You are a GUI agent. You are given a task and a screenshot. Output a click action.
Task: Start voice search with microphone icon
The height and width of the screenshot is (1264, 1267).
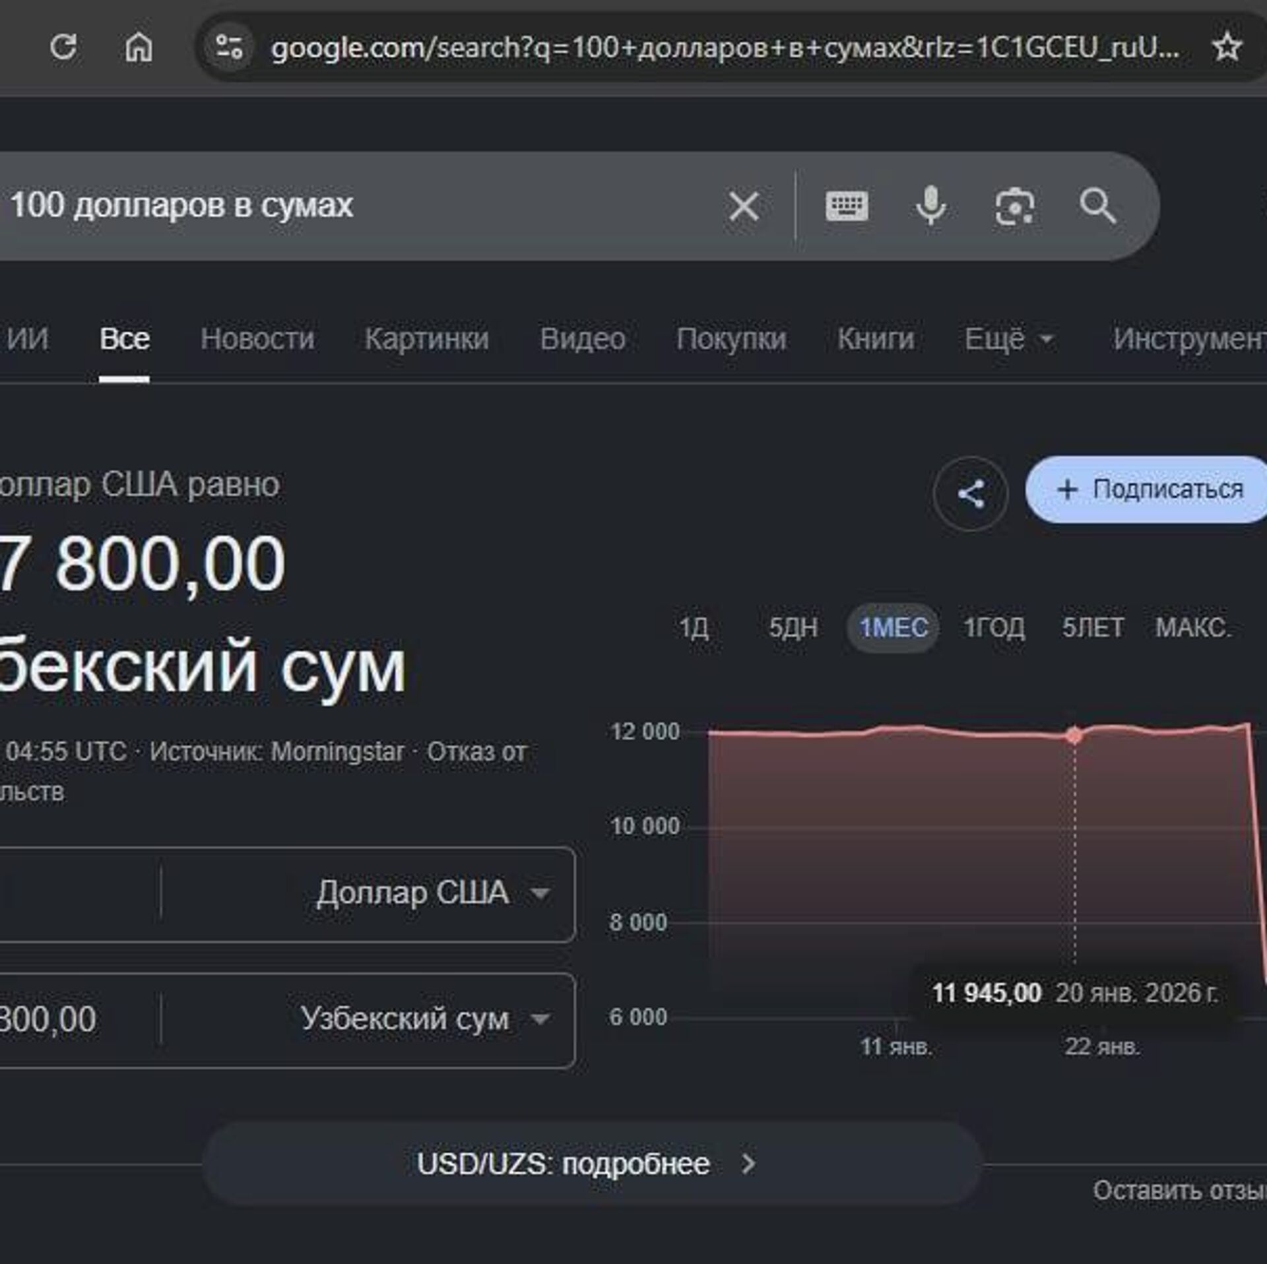[x=930, y=206]
